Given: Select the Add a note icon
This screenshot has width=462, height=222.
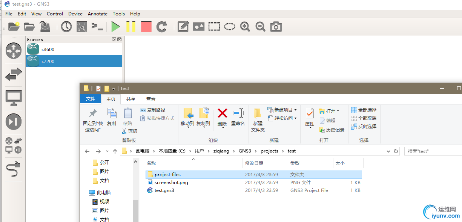Looking at the screenshot, I should [183, 27].
